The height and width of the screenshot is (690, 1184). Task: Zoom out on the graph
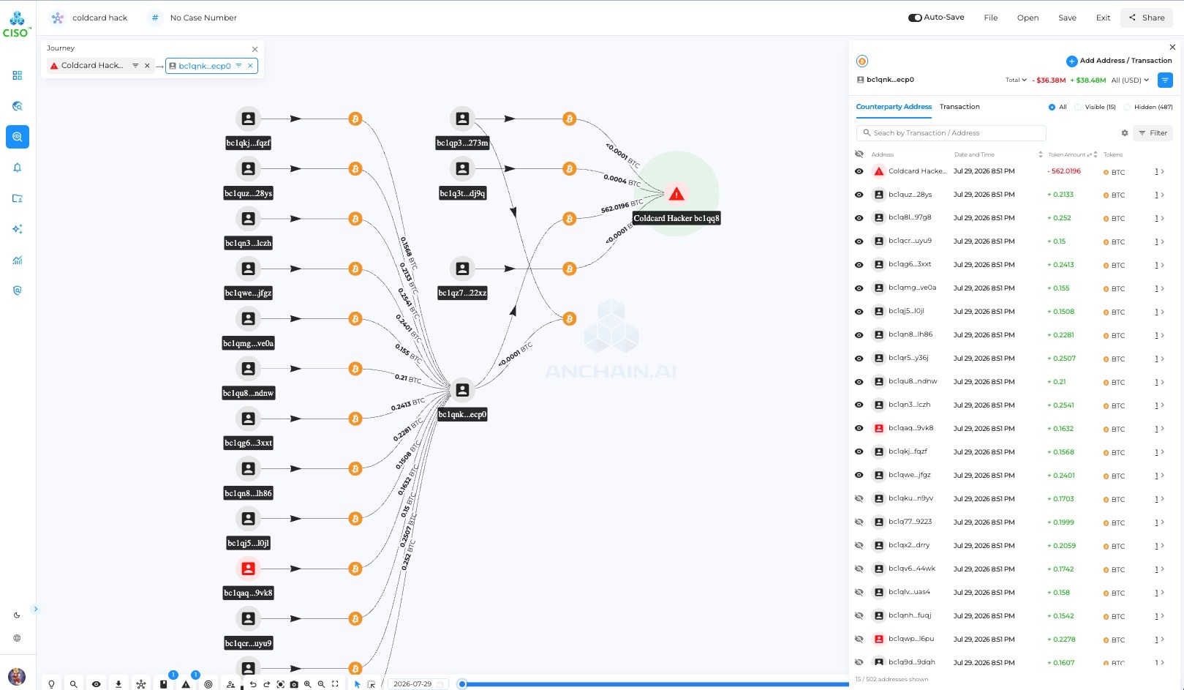tap(321, 684)
